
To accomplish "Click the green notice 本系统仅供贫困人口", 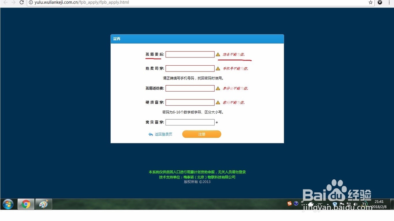I will [197, 172].
